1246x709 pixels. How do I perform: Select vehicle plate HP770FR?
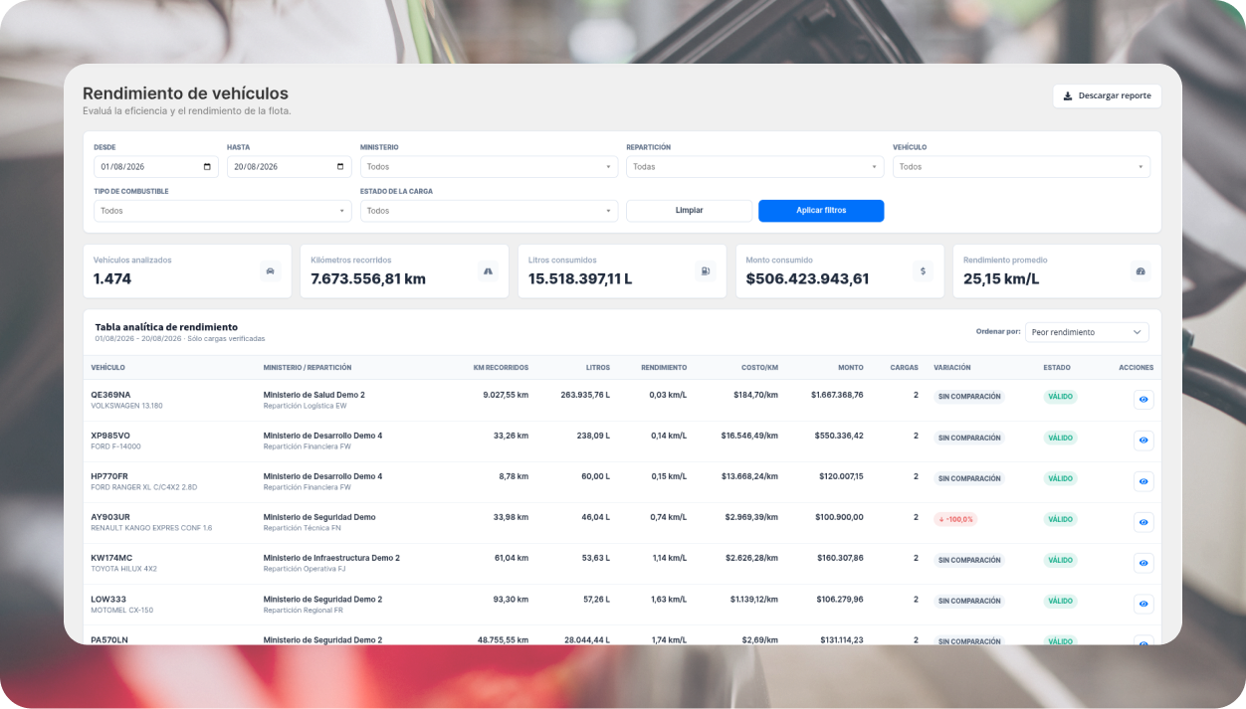click(x=109, y=476)
